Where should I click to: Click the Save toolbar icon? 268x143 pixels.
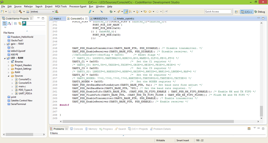click(x=10, y=12)
